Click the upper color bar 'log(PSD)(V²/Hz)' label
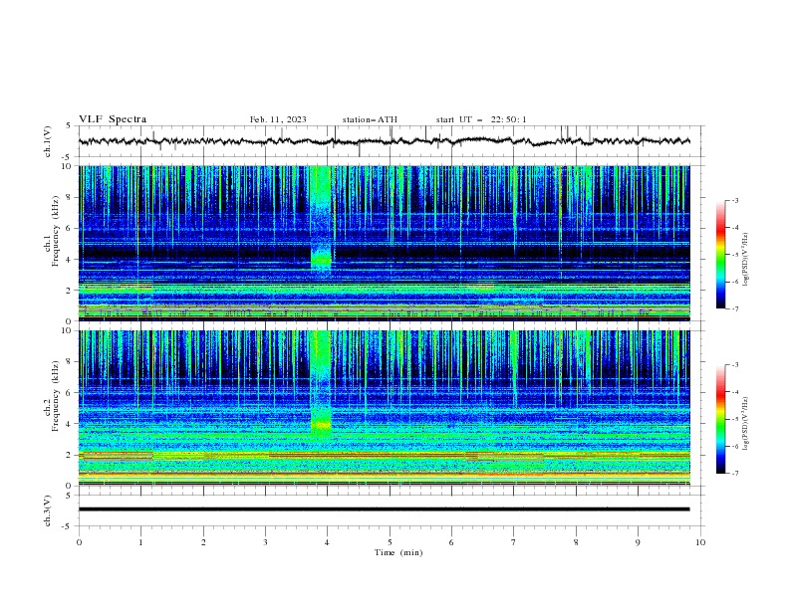Viewport: 789px width, 609px height. (x=745, y=260)
